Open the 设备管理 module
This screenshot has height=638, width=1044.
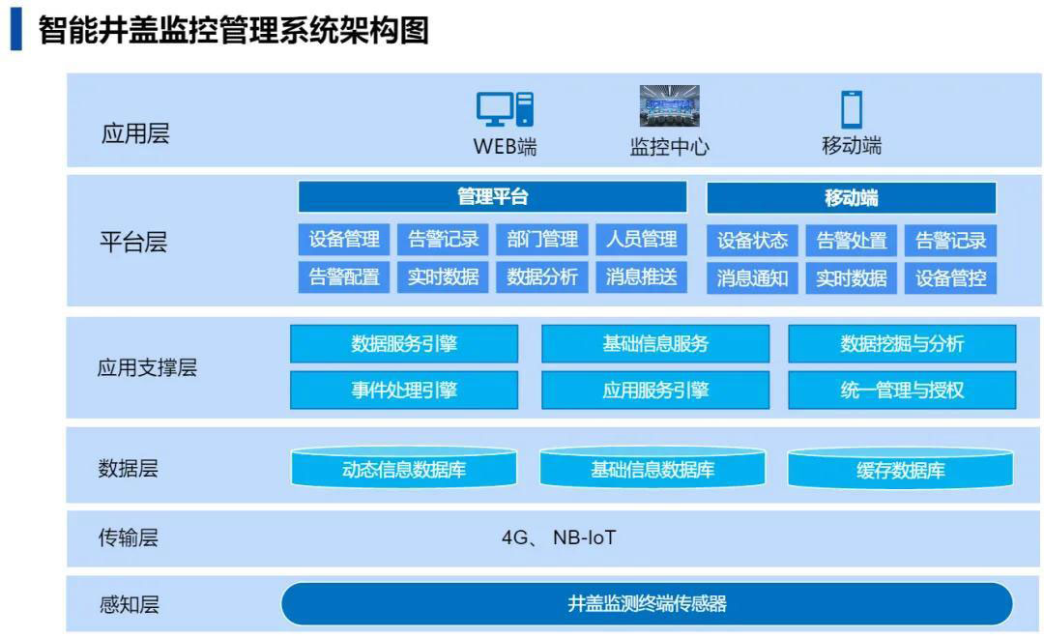(344, 240)
